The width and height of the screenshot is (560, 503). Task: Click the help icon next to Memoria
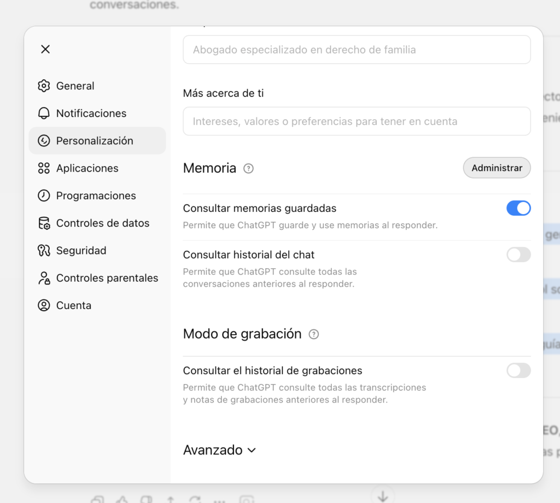coord(248,168)
